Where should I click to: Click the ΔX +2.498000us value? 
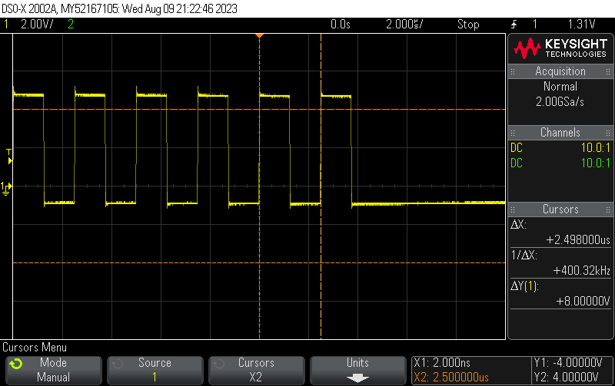pyautogui.click(x=578, y=239)
